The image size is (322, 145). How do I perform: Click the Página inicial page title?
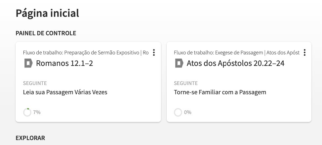47,13
